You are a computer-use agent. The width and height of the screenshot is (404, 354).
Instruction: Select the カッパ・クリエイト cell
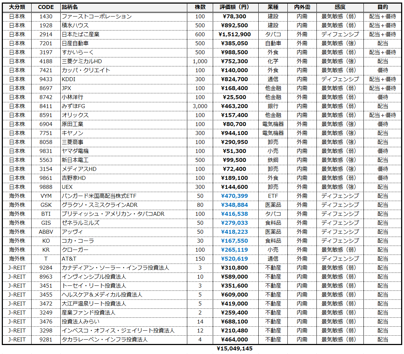tap(124, 70)
